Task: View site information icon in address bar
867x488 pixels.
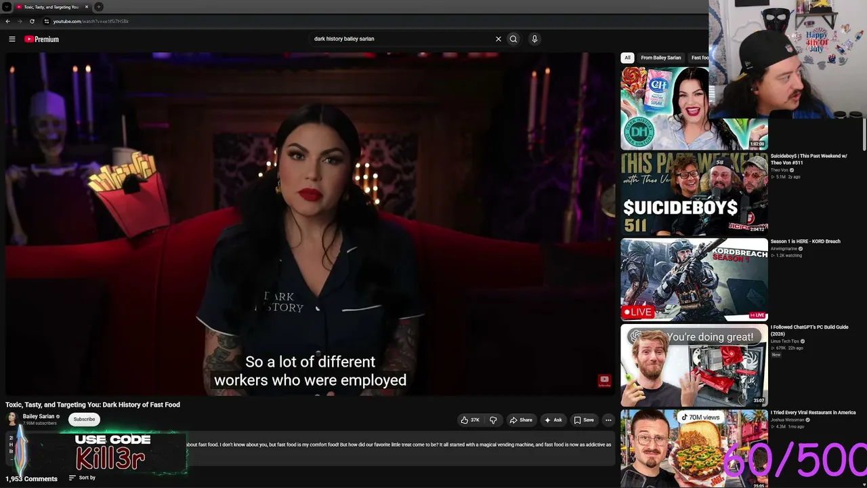Action: point(47,21)
